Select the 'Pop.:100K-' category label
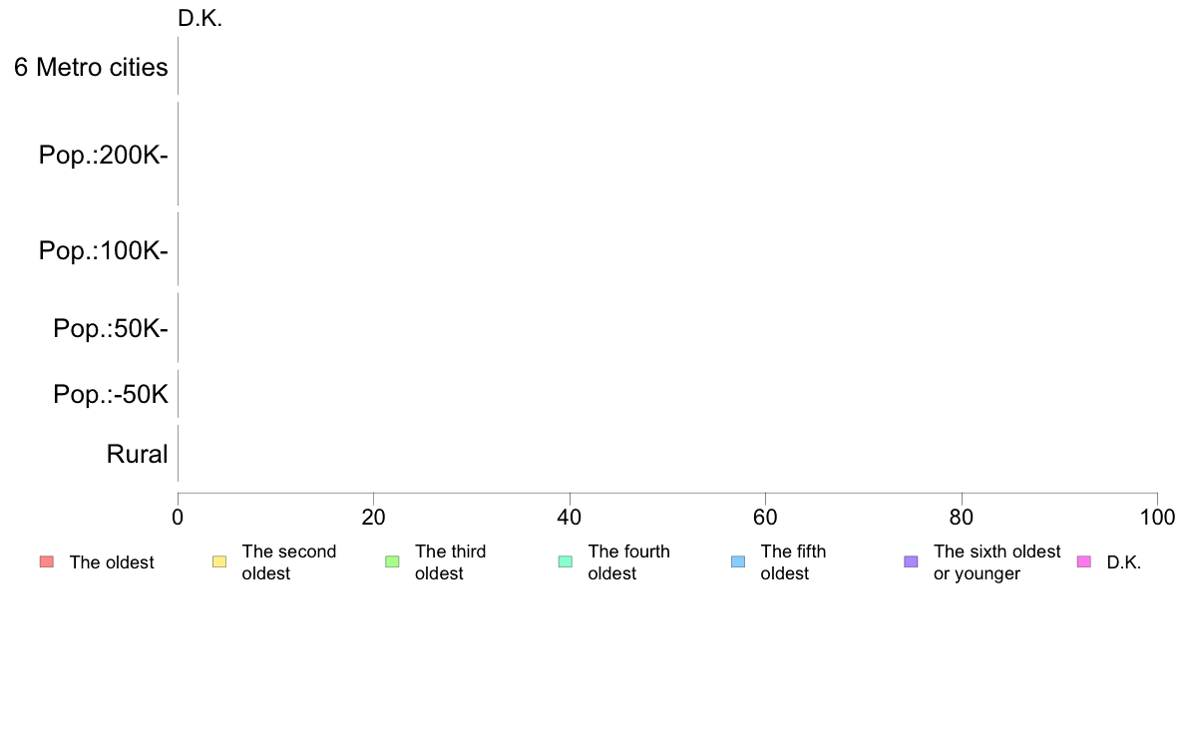 (104, 251)
